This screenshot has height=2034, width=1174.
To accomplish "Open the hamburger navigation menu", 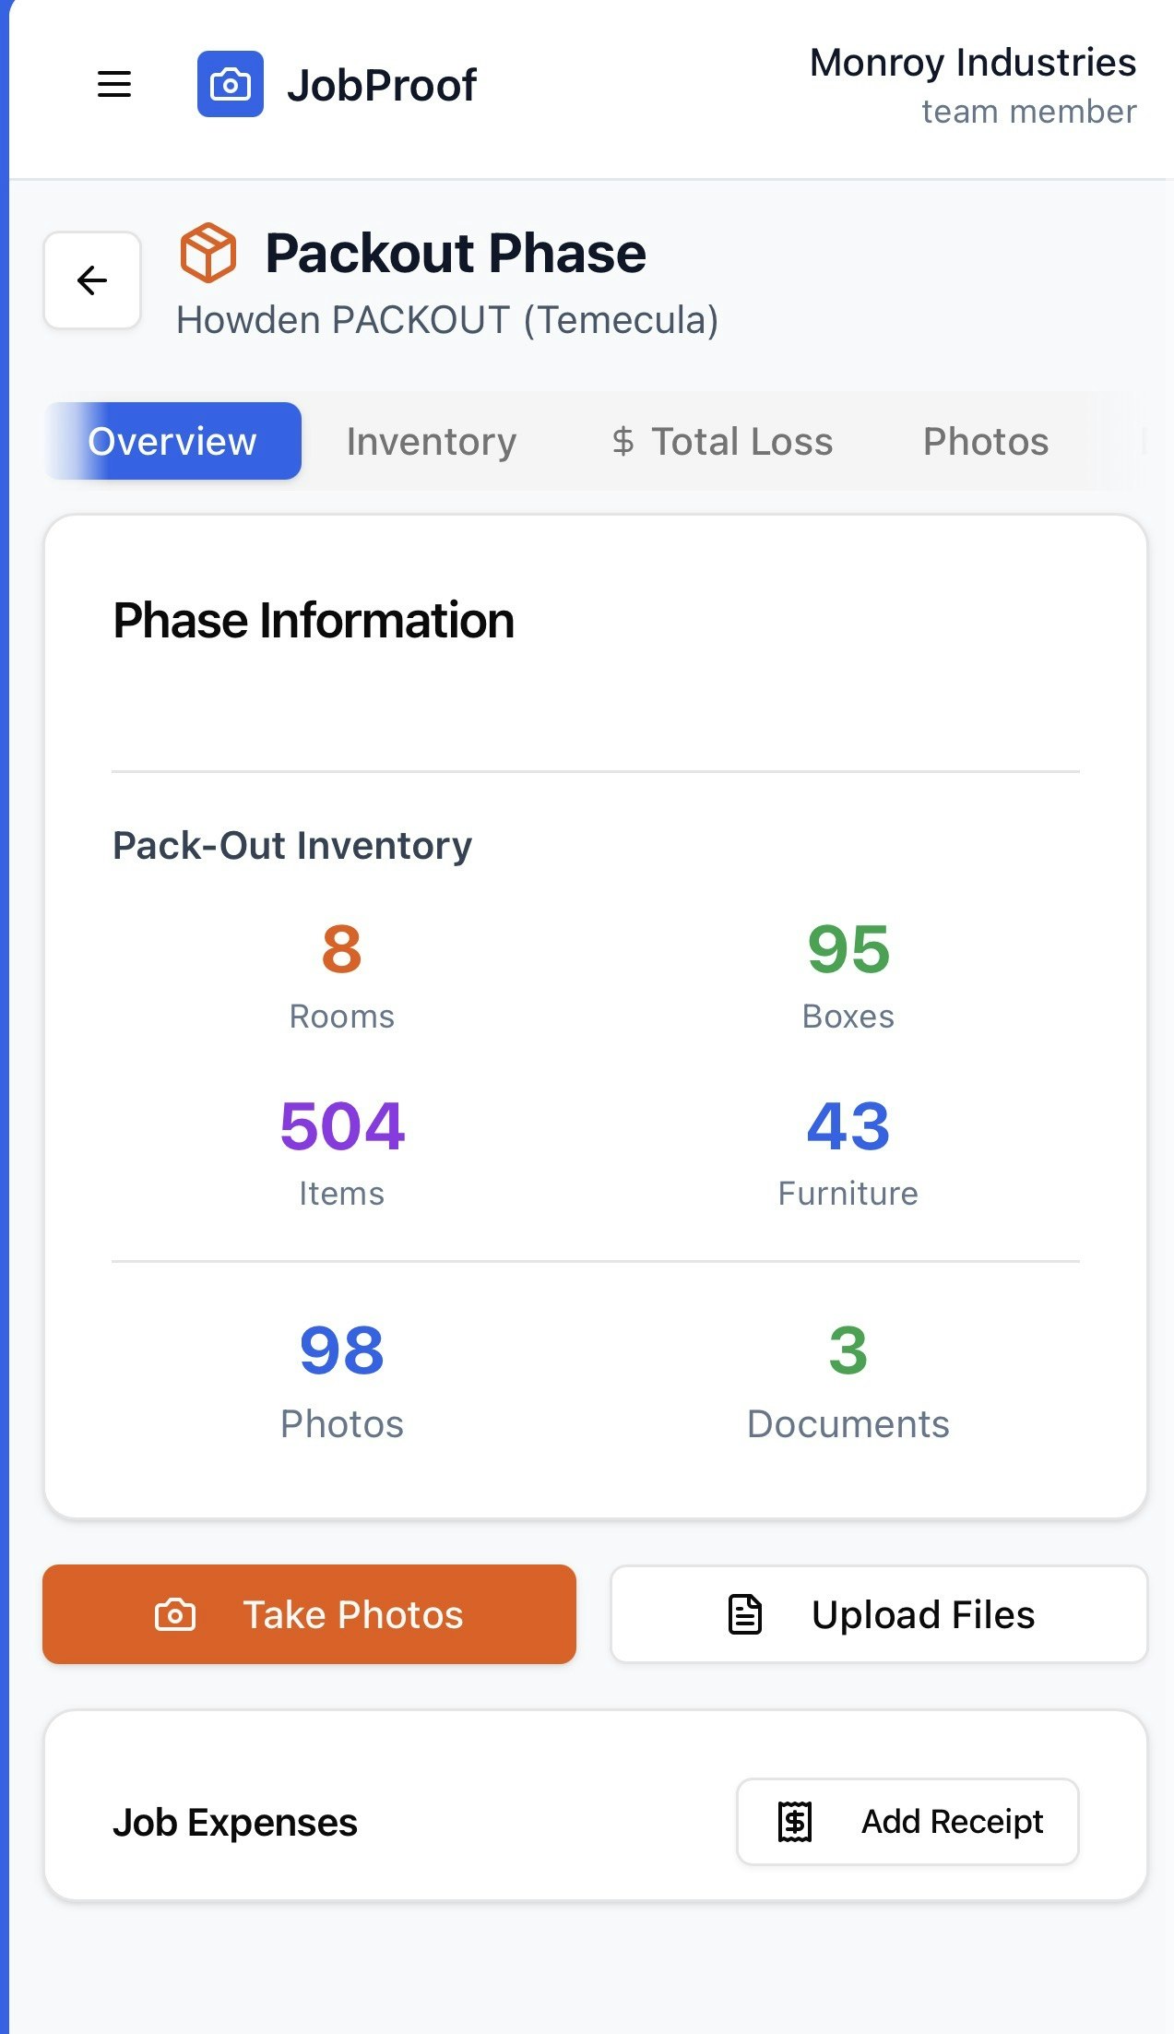I will [114, 84].
